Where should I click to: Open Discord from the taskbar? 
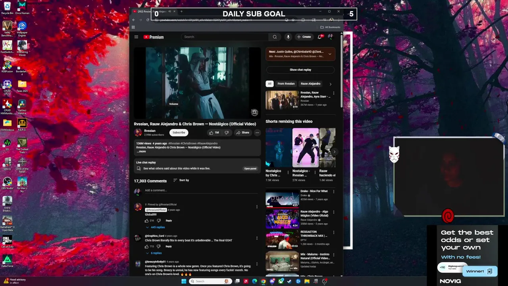[272, 281]
